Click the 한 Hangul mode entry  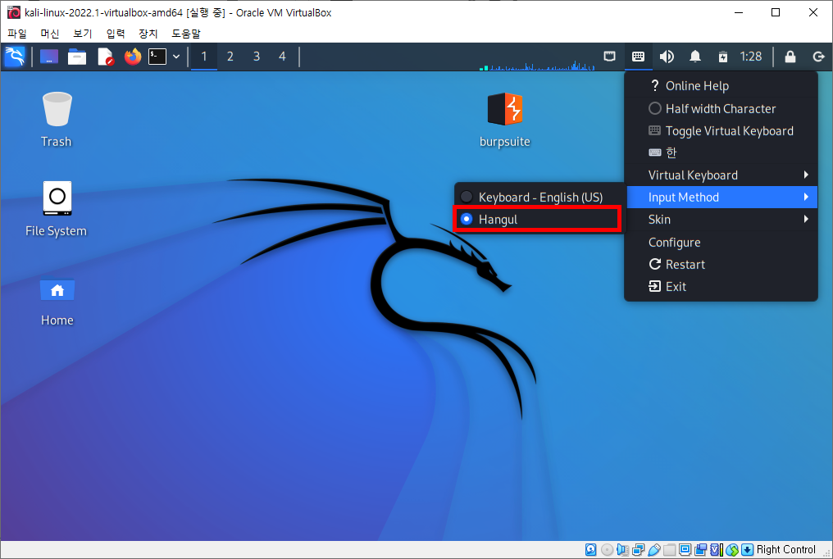pyautogui.click(x=721, y=153)
